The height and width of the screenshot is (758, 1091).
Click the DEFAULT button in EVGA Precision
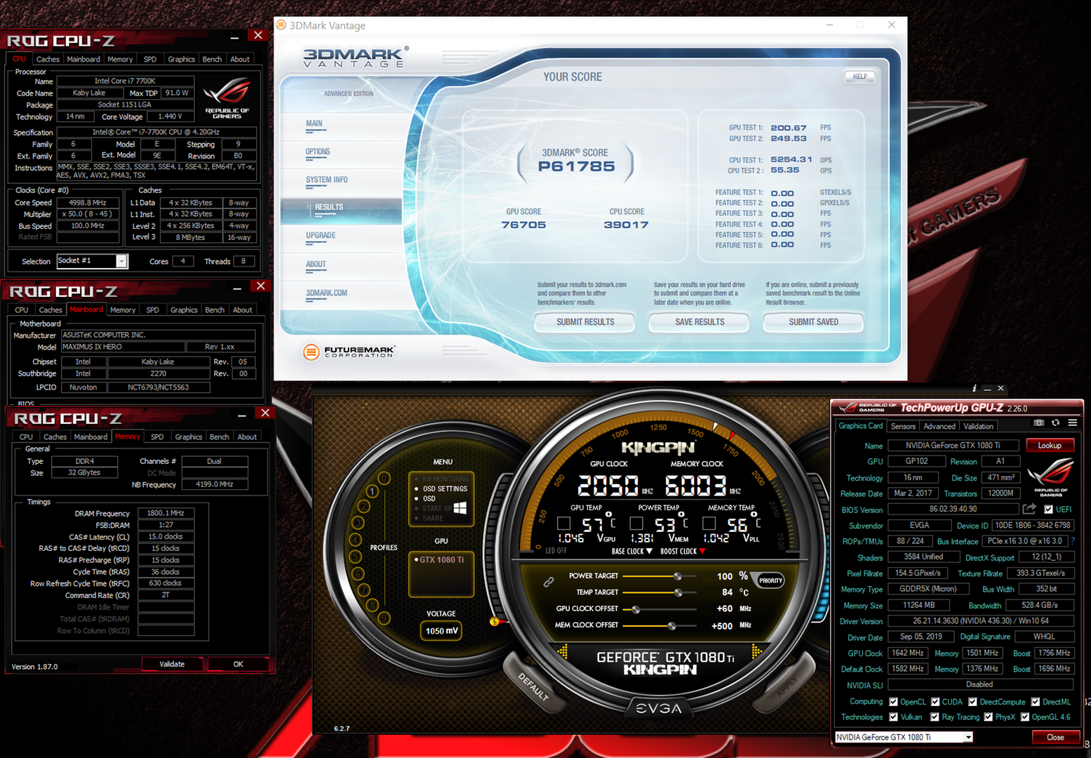pyautogui.click(x=533, y=686)
